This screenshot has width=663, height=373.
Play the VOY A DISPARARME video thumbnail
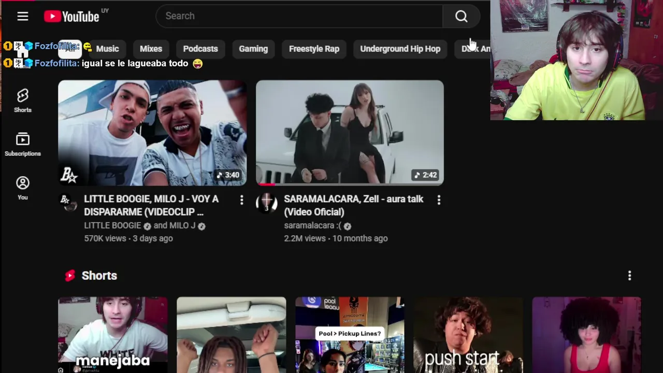click(x=152, y=133)
